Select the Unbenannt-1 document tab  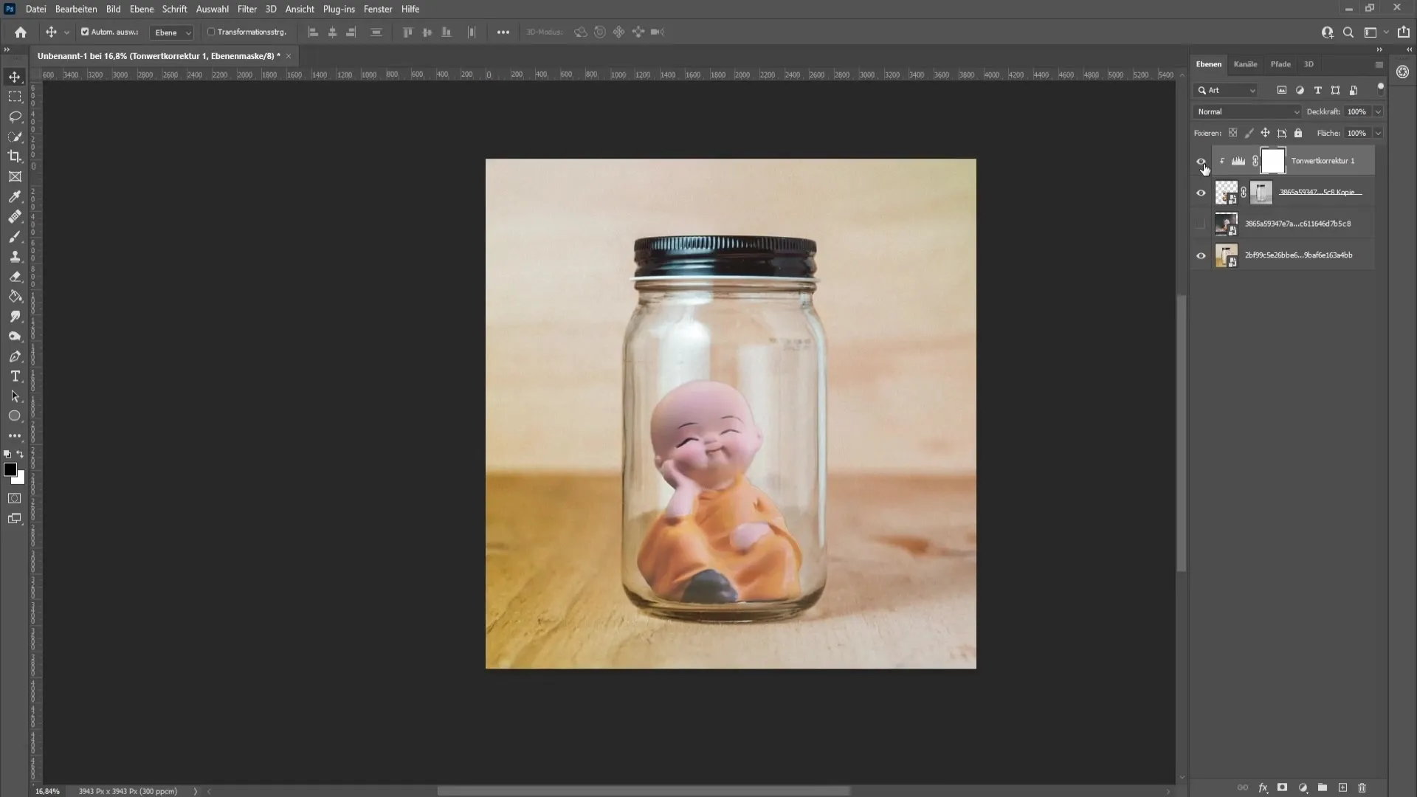point(159,56)
